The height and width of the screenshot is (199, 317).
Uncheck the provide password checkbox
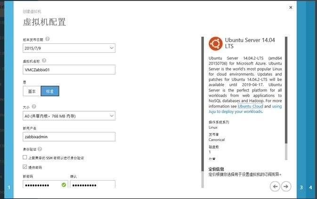24,167
